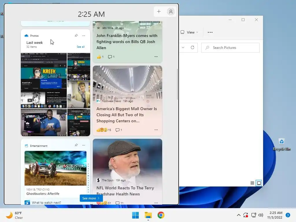Screen dimensions: 296x222
Task: Click See all in Photos widget
Action: point(81,47)
